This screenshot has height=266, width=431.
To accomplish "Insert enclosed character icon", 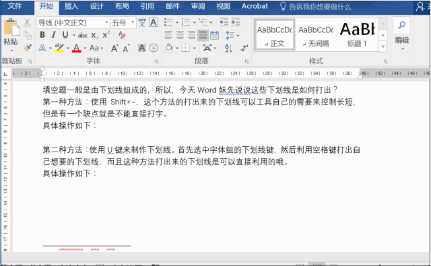I will (154, 48).
